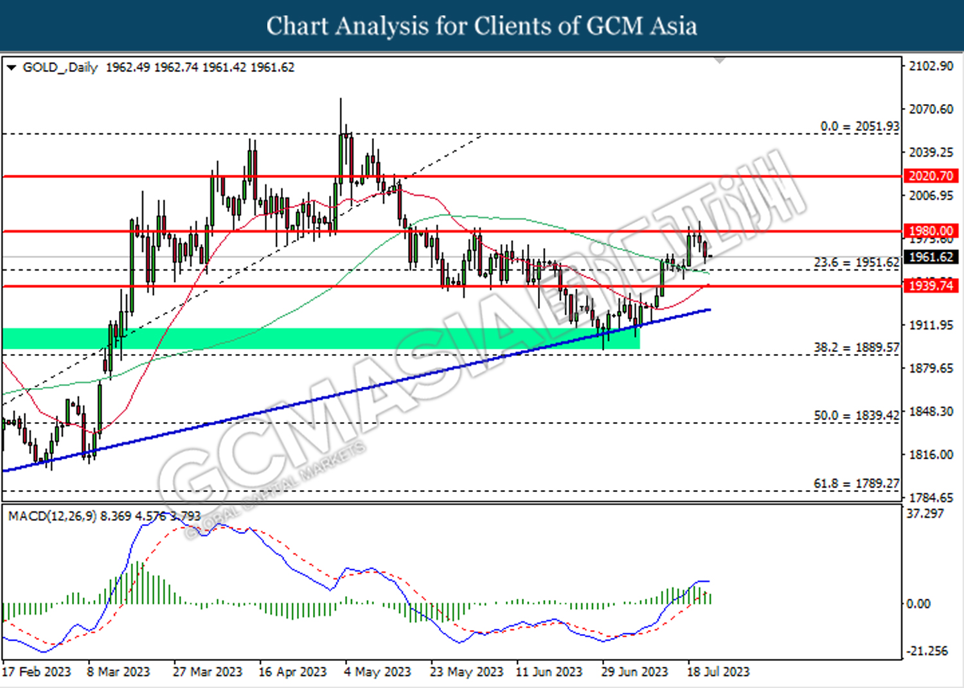Click the 1939.74 red price label
Screen dimensions: 964x688
coord(931,285)
